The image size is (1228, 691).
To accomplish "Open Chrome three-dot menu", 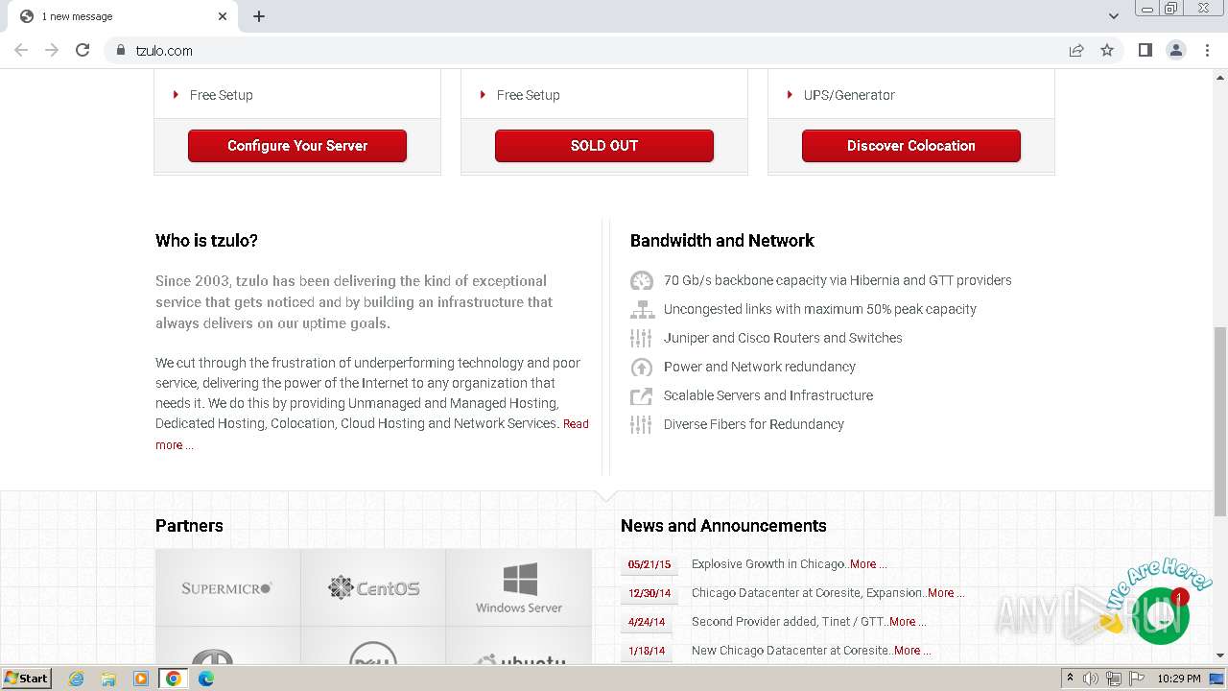I will [1207, 50].
